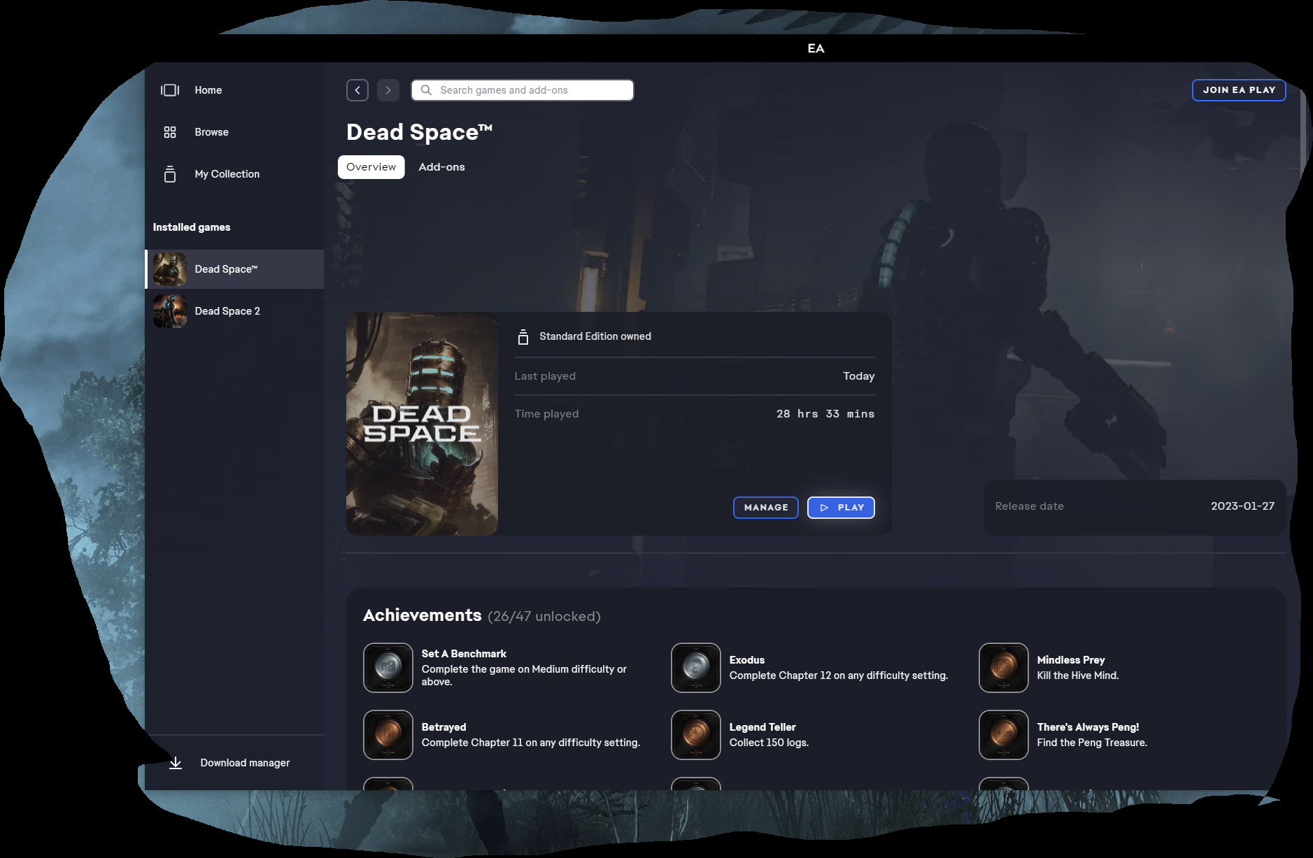Click the Set A Benchmark achievement title
Screen dimensions: 1313x858
click(x=464, y=654)
